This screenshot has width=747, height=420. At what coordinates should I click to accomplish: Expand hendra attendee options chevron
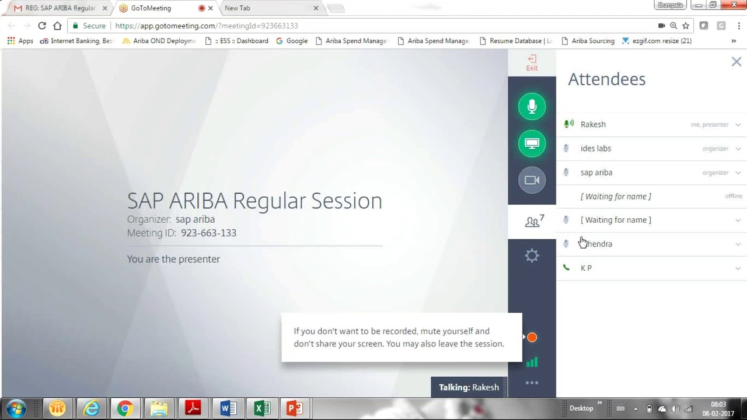[738, 244]
